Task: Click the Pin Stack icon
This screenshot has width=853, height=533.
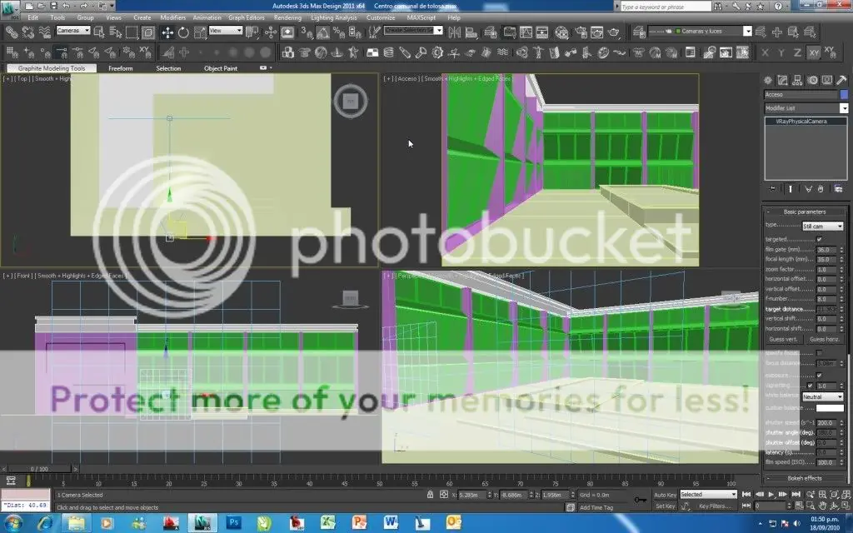Action: coord(772,189)
